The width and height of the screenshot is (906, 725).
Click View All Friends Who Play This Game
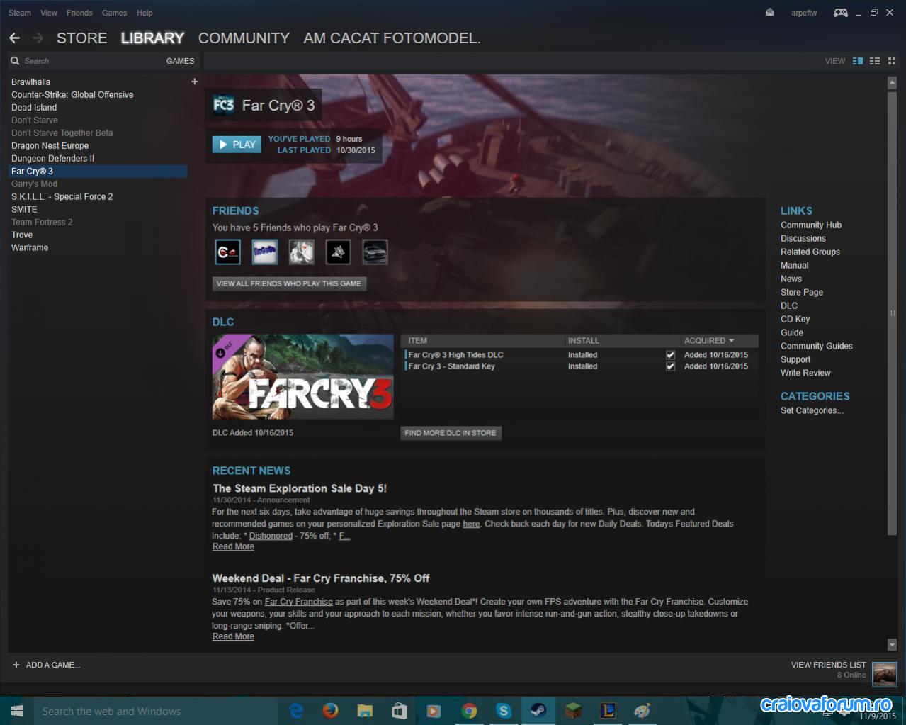tap(289, 283)
